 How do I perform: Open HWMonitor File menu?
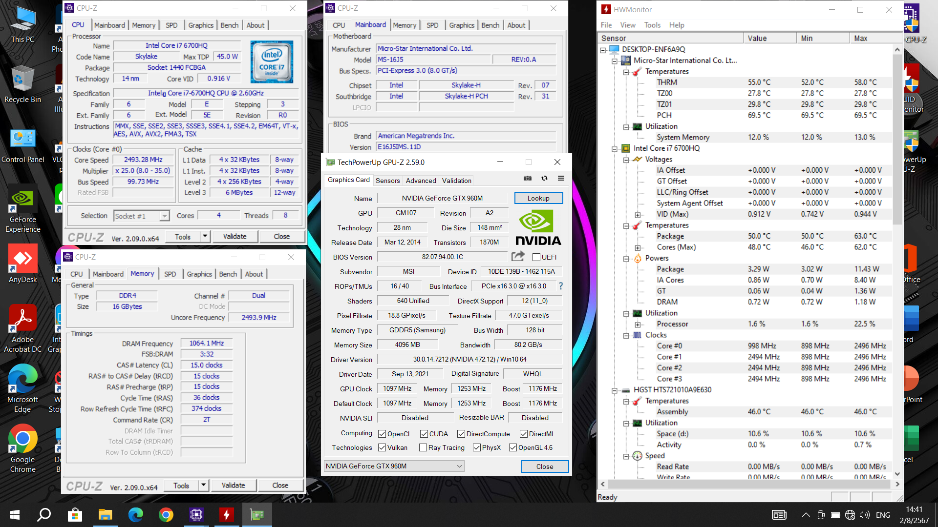click(606, 25)
